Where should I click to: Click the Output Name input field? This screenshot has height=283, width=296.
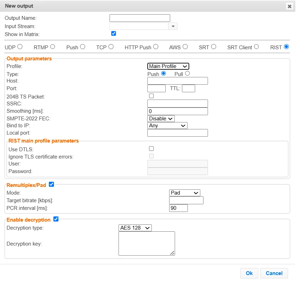click(x=140, y=18)
